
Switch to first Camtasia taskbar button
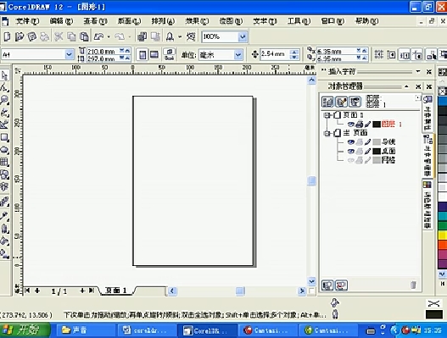click(x=267, y=330)
